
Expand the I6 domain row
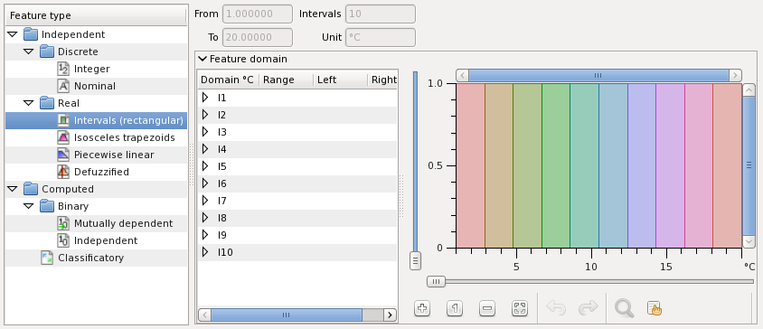point(205,183)
